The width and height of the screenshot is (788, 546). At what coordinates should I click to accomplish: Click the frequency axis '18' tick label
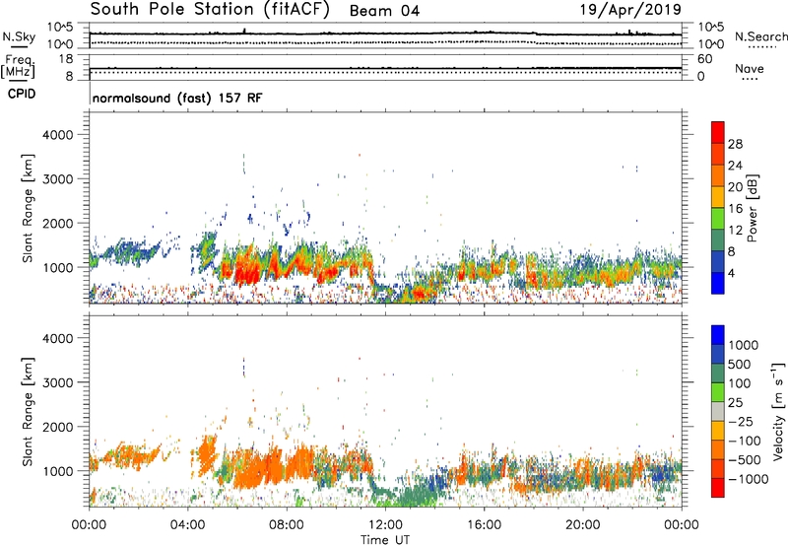click(x=65, y=59)
